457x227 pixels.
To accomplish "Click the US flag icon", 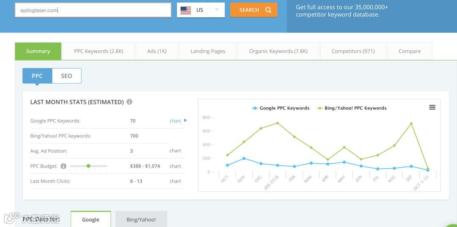I will tap(186, 10).
